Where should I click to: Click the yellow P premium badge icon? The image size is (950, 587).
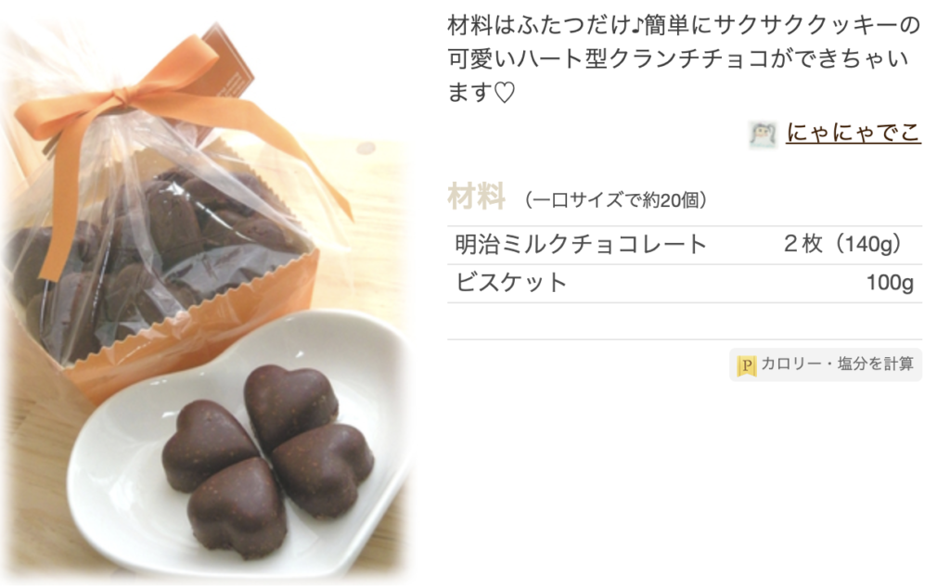(747, 365)
